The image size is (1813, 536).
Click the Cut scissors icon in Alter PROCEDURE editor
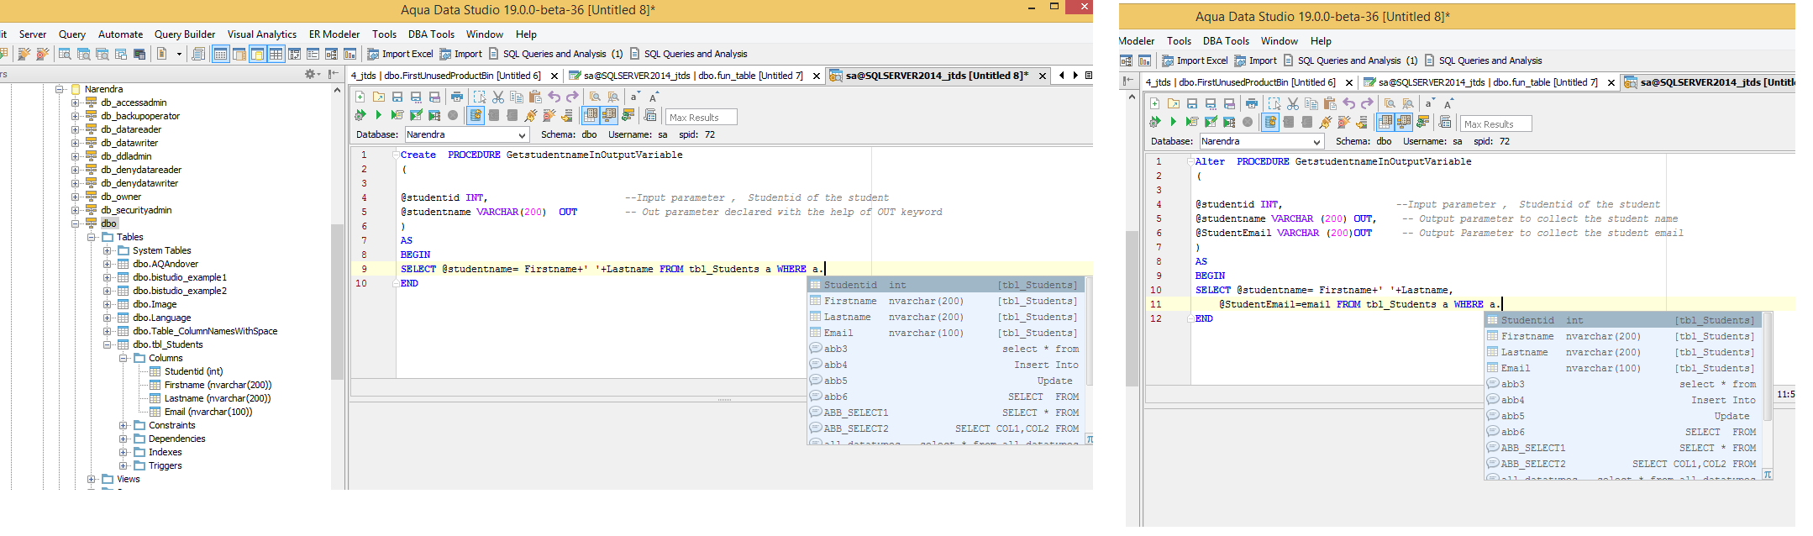point(1293,103)
